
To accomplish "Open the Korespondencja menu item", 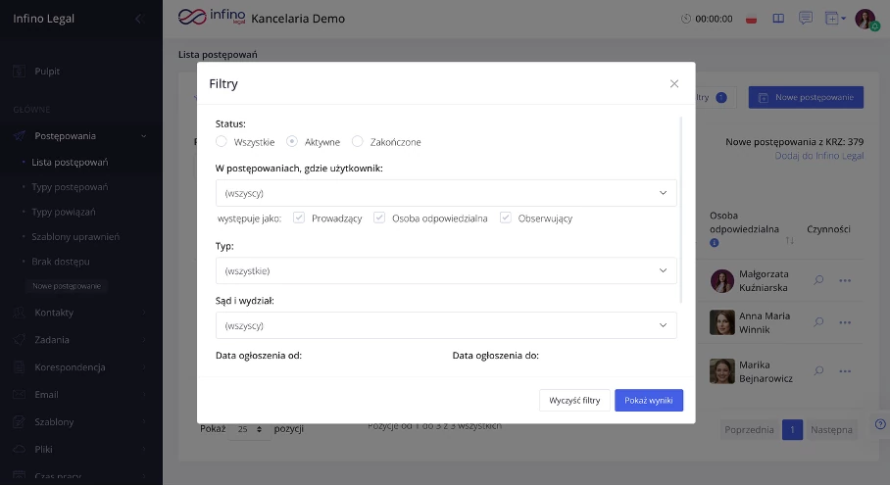I will click(70, 367).
